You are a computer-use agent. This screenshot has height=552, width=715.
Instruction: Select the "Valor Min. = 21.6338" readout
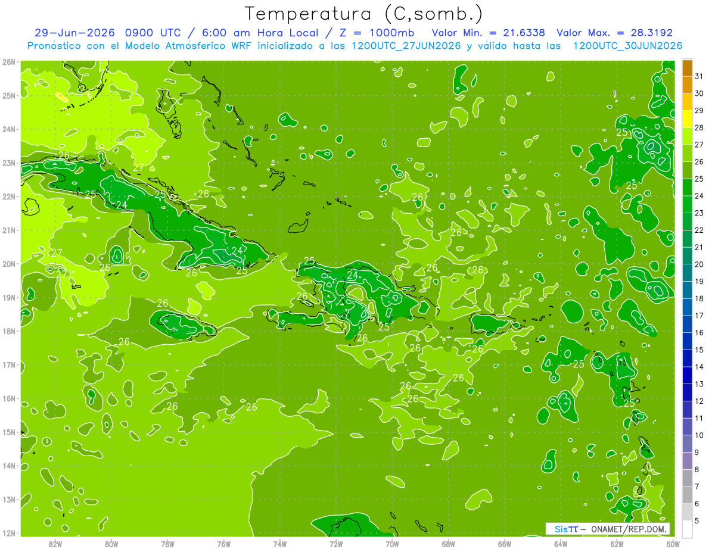(488, 33)
